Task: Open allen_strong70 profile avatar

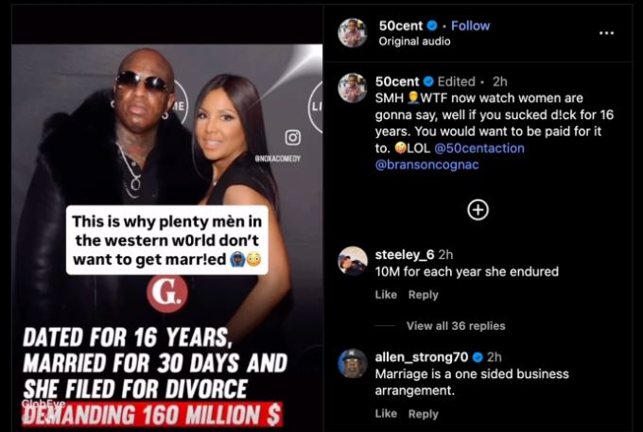Action: point(353,363)
